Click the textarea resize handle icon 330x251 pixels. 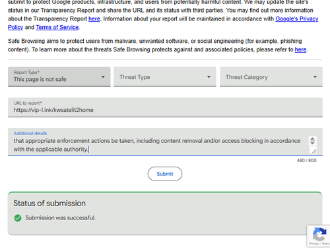314,151
